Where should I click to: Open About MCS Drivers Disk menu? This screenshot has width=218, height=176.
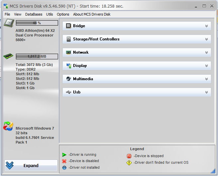[92, 14]
